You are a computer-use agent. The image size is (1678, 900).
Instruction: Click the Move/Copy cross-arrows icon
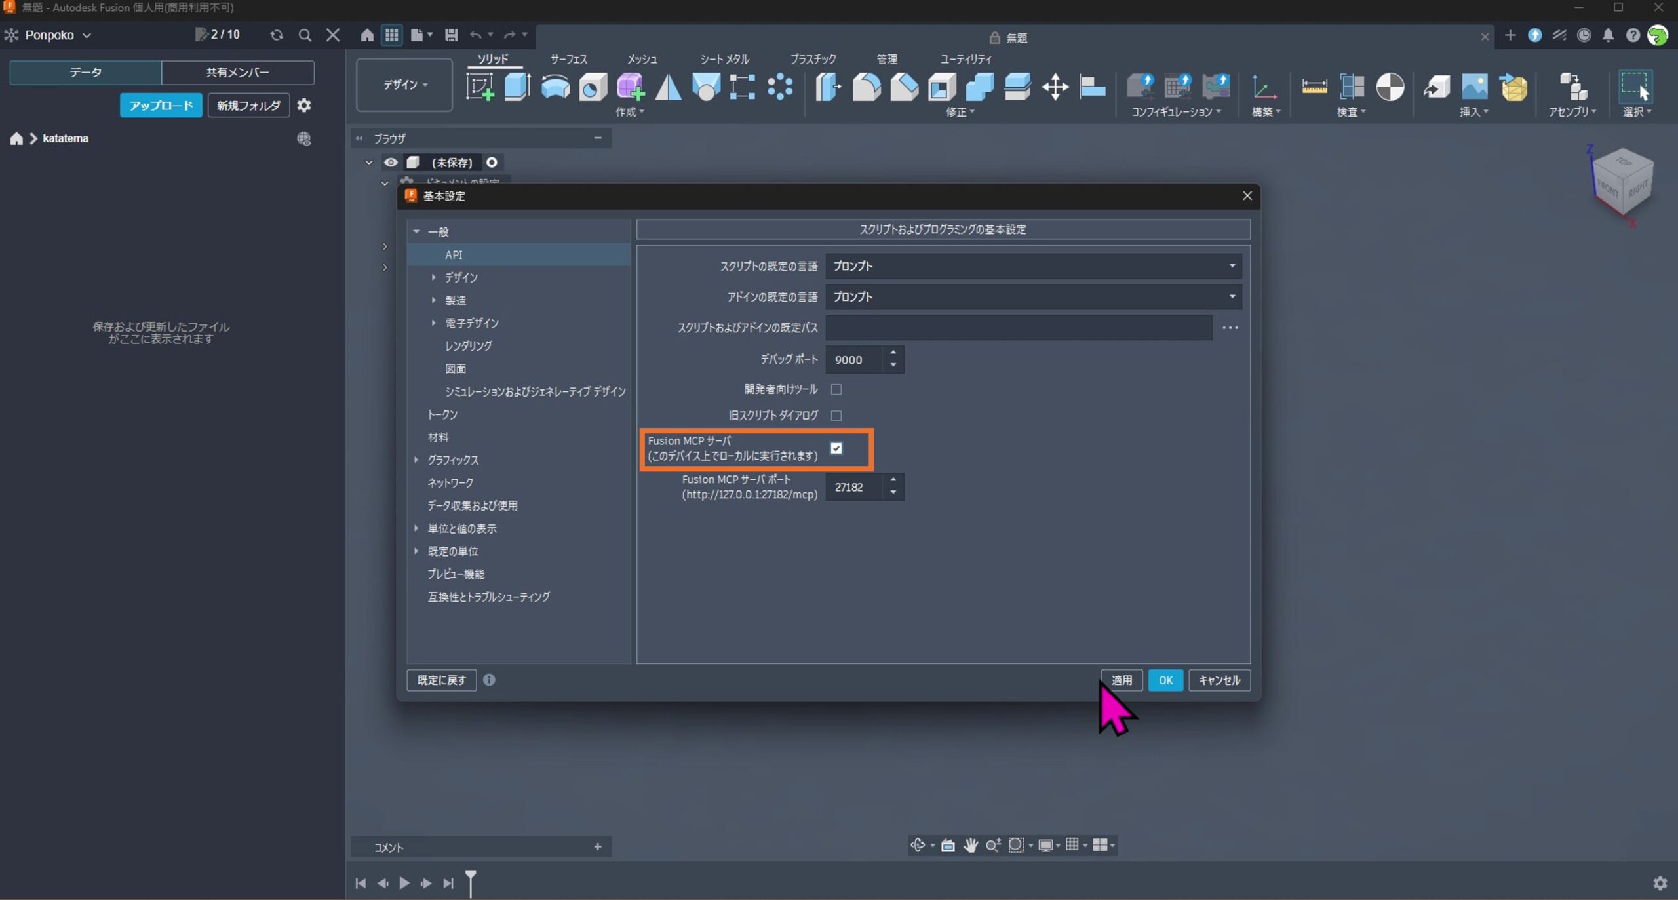[1055, 87]
